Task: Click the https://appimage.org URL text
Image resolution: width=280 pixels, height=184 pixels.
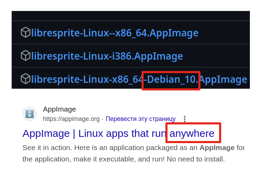Action: [71, 119]
